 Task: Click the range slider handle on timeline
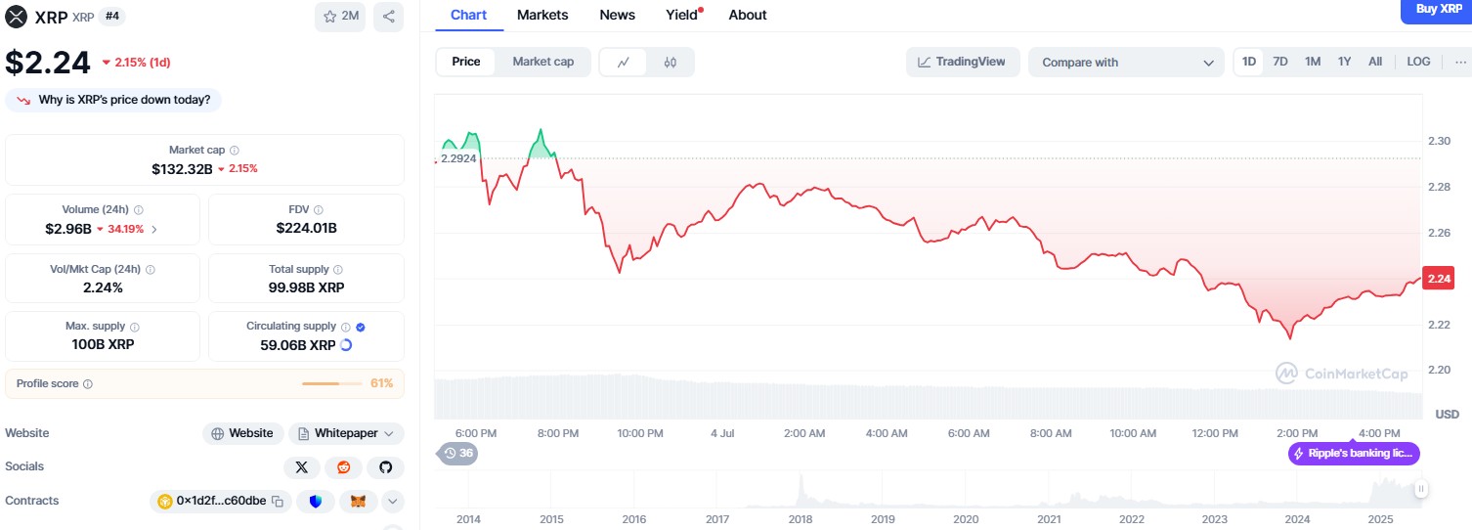point(1420,489)
